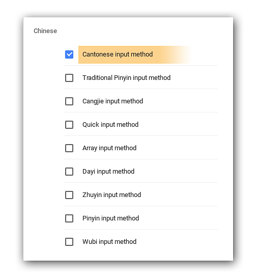Choose the Quick input method label text
256x279 pixels.
(110, 125)
